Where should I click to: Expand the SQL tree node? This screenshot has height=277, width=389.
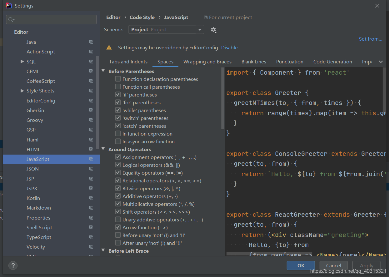22,62
